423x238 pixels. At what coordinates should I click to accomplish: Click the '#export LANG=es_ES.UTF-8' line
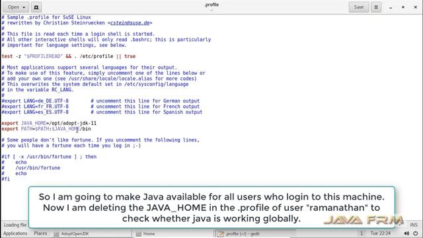coord(102,112)
